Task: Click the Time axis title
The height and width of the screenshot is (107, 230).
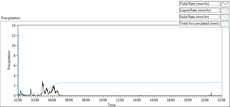Action: [x=112, y=105]
